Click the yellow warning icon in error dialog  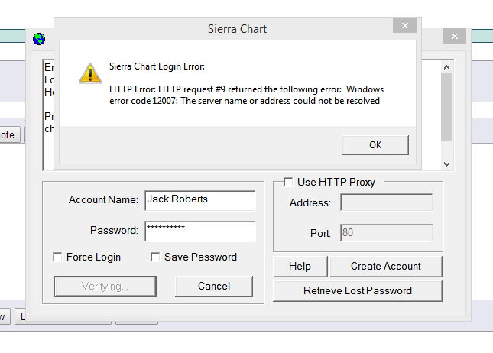[90, 73]
